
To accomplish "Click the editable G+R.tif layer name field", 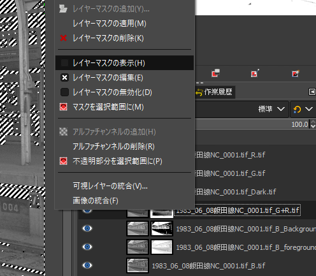I will (x=238, y=210).
